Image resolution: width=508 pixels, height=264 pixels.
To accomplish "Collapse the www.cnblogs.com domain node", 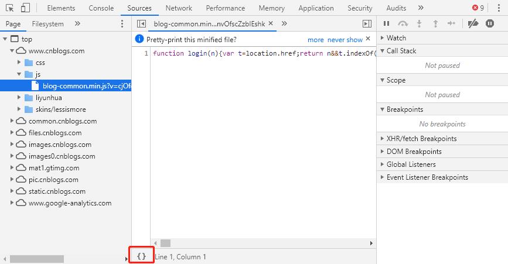I will tap(12, 51).
